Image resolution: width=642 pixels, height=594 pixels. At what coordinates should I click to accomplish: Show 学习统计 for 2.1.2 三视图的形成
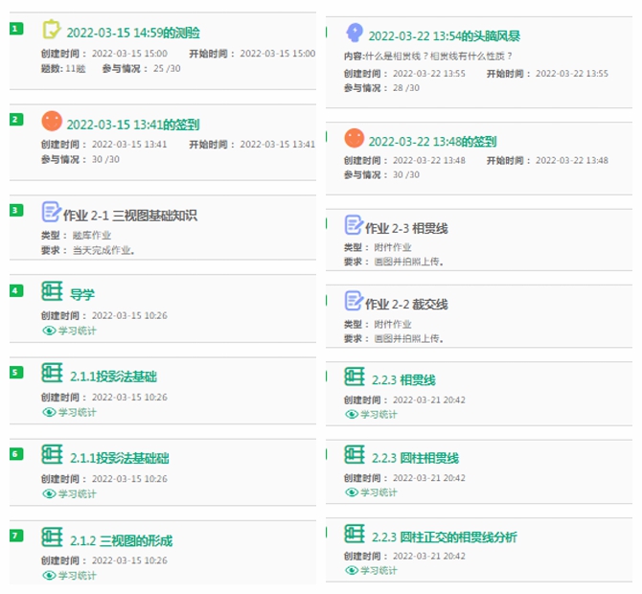(70, 575)
